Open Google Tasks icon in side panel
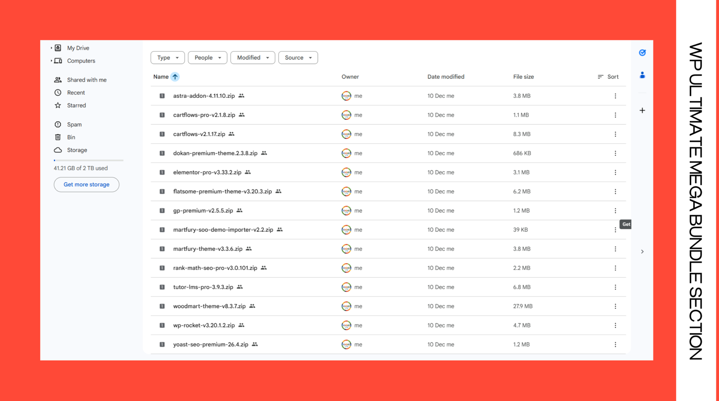 (x=642, y=53)
